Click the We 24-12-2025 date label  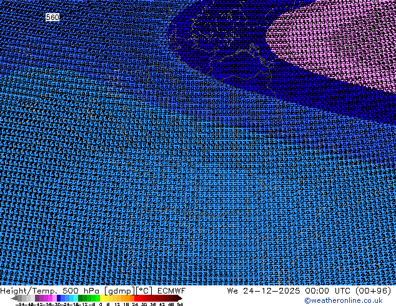pyautogui.click(x=264, y=291)
